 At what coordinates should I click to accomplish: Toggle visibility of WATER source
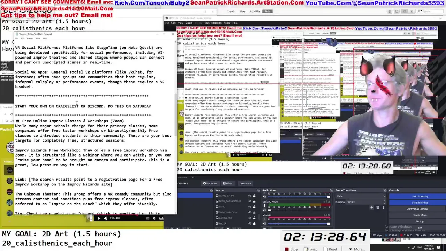(250, 223)
